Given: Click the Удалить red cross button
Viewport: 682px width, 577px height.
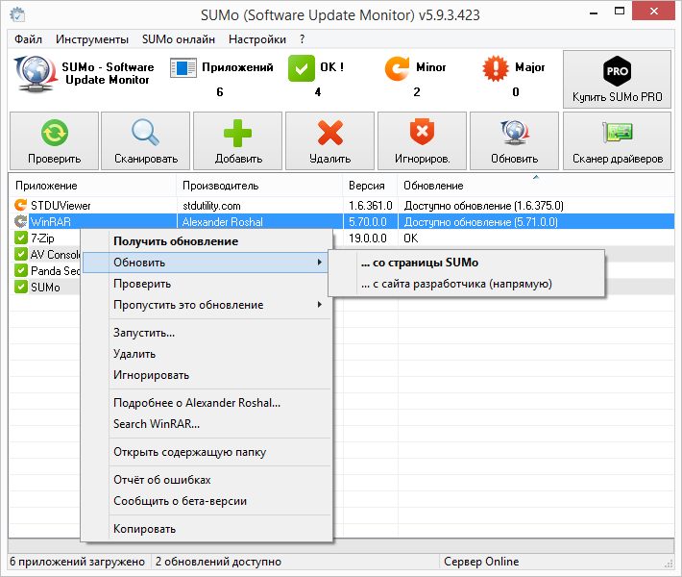Looking at the screenshot, I should 330,140.
